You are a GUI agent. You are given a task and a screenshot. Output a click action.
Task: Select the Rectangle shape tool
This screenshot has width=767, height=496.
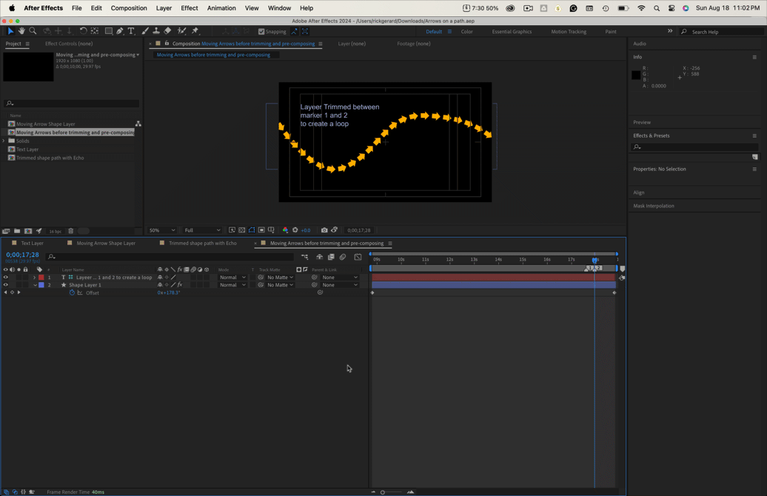[x=109, y=31]
